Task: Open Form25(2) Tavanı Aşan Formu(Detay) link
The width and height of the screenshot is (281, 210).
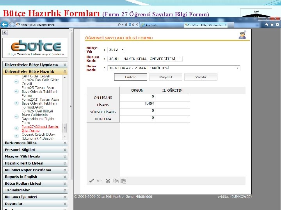Action: click(40, 103)
